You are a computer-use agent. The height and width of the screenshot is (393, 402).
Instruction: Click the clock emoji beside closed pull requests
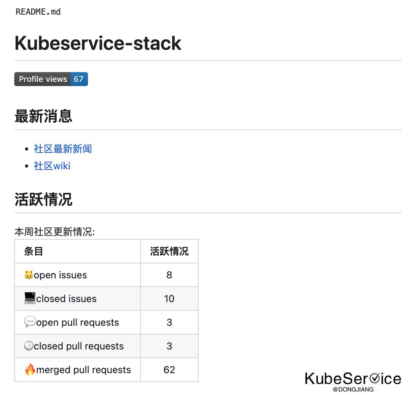pos(29,346)
